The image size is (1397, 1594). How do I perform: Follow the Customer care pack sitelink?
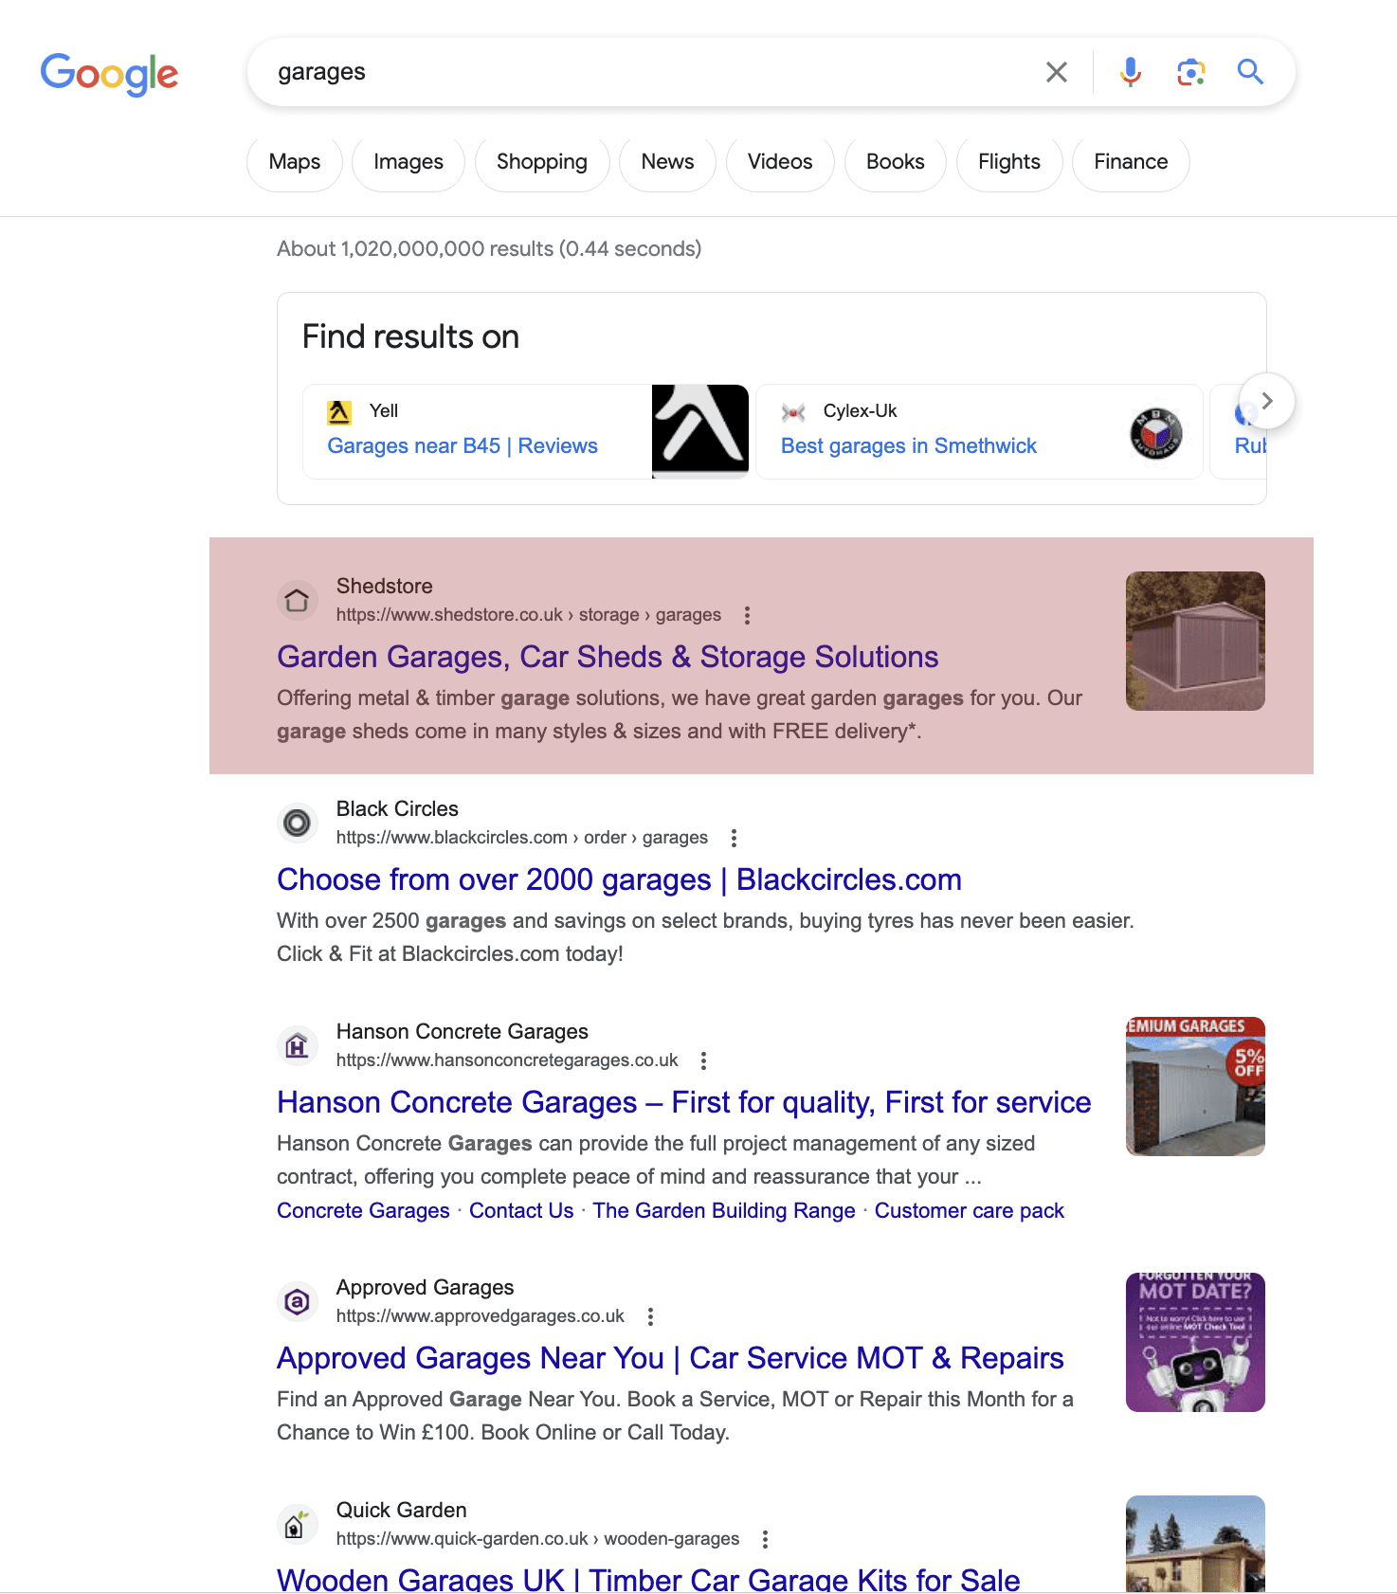tap(969, 1211)
